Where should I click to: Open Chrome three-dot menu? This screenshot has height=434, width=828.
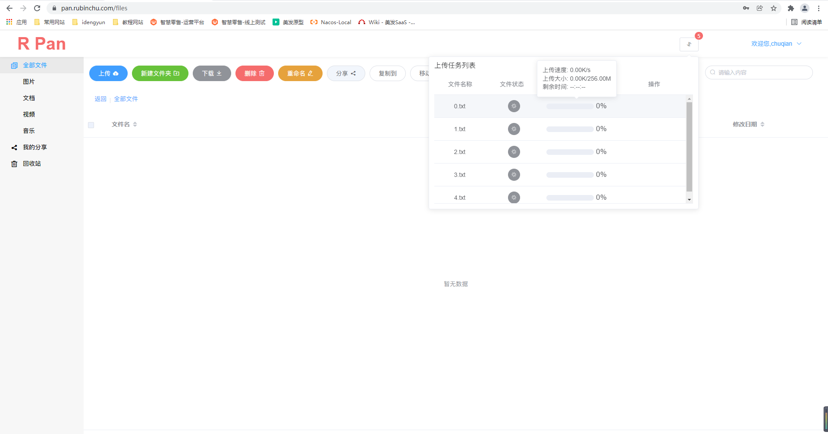pyautogui.click(x=819, y=8)
